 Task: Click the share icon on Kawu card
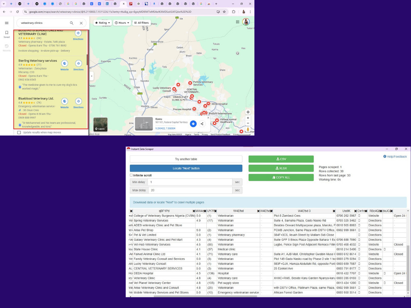point(202,124)
